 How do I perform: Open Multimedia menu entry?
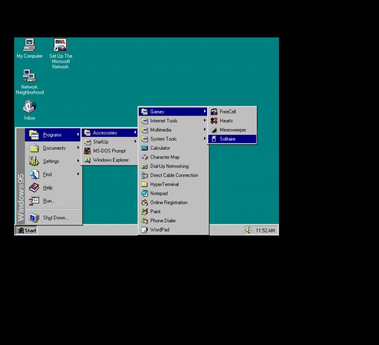point(173,130)
